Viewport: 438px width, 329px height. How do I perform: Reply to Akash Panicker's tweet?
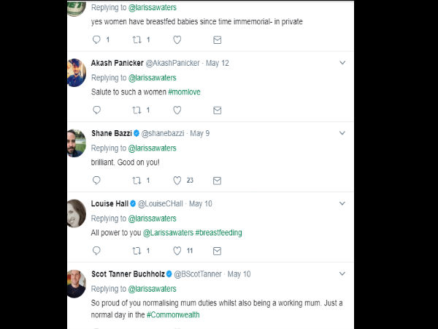96,110
